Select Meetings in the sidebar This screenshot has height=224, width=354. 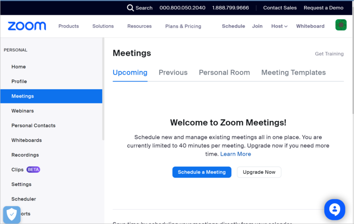point(51,96)
